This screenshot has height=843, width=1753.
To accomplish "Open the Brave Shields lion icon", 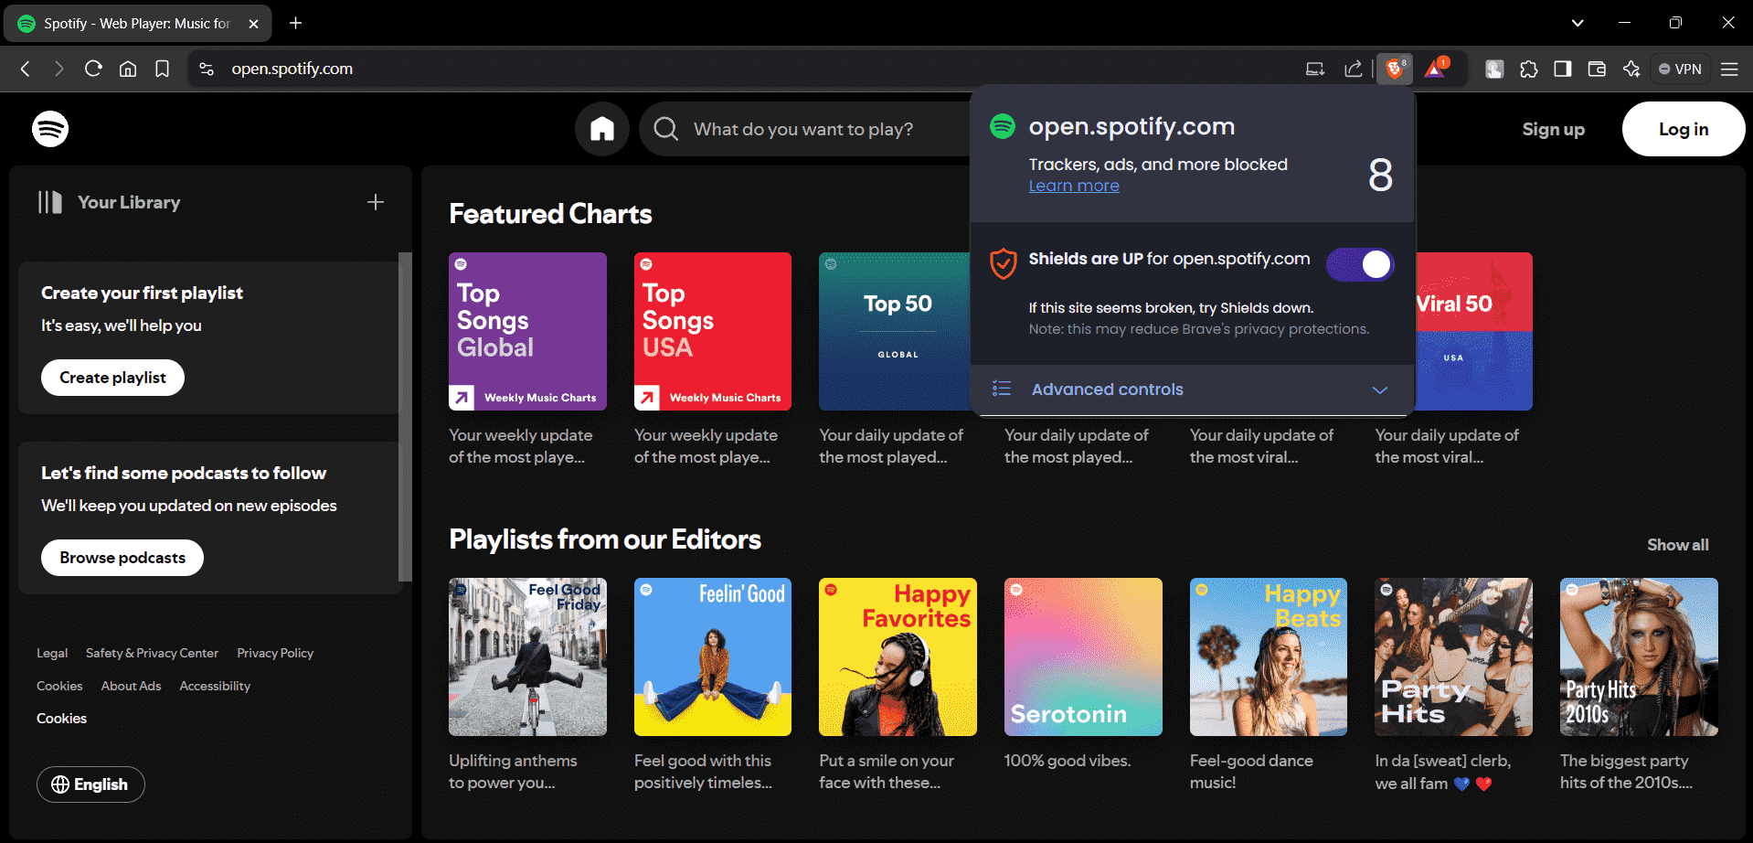I will tap(1395, 69).
